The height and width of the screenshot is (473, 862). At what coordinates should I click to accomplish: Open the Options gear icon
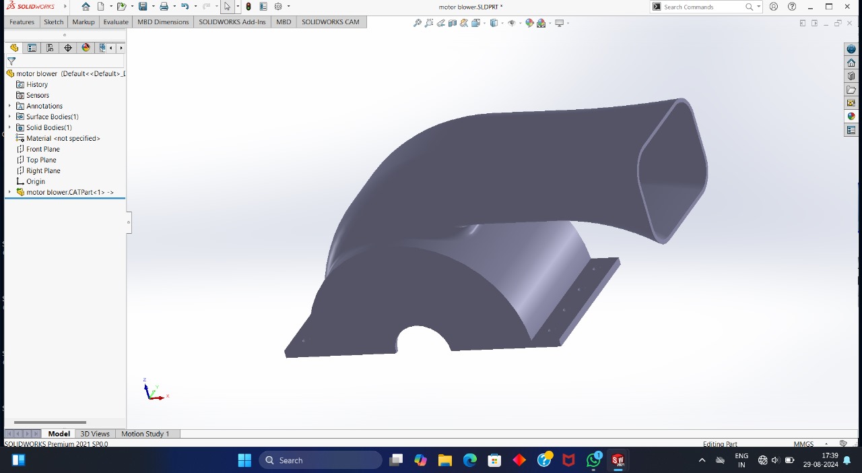(x=278, y=7)
